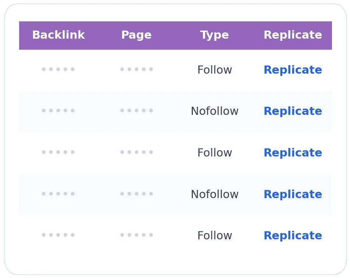Click the Replicate column header
The height and width of the screenshot is (278, 350).
[293, 35]
